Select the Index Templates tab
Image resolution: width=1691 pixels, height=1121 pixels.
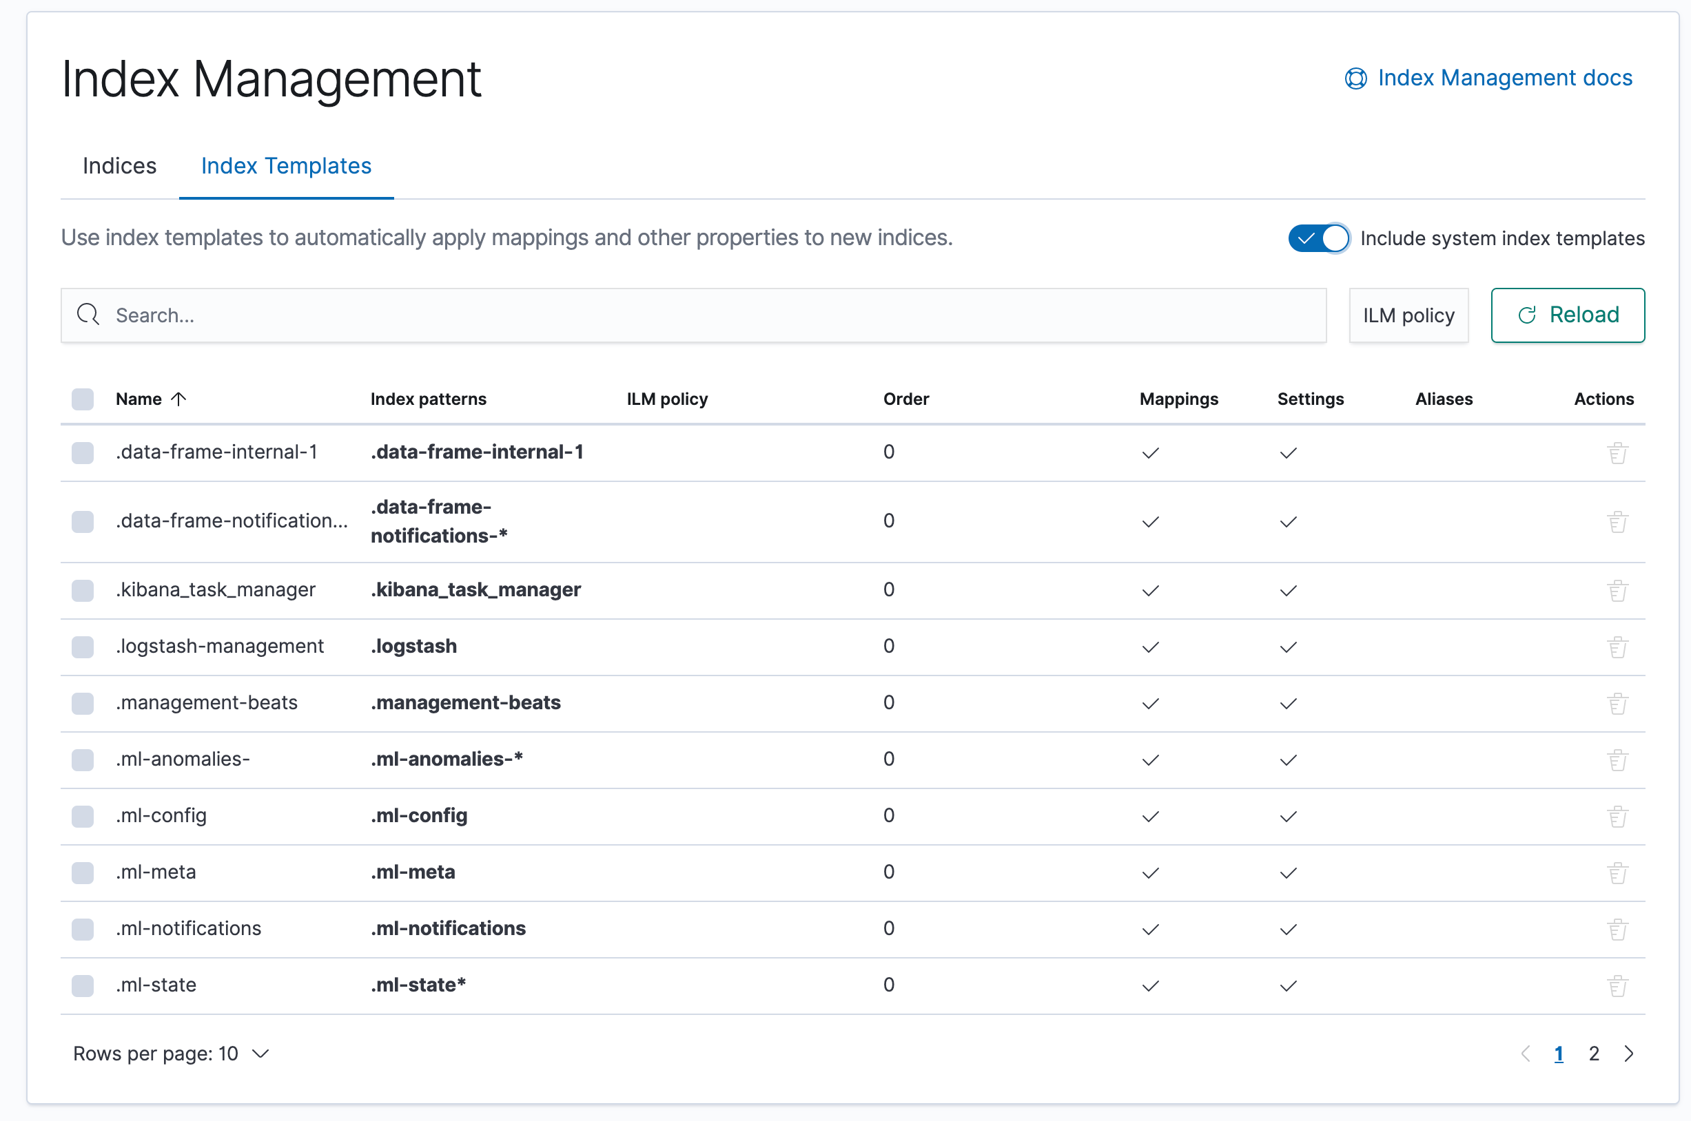tap(285, 165)
